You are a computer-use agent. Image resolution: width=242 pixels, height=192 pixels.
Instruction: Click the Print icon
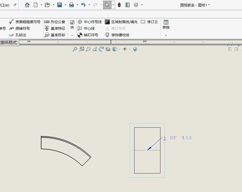(x=71, y=5)
